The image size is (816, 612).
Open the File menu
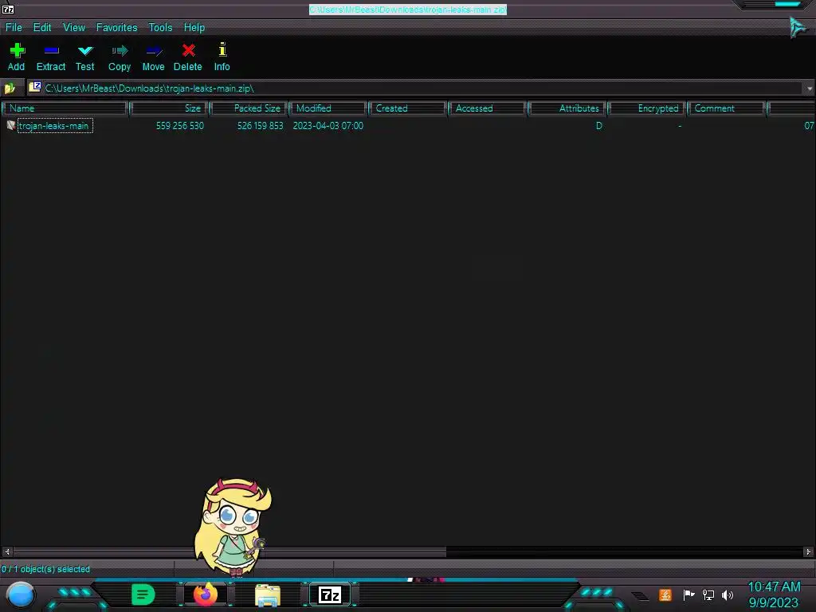point(14,28)
